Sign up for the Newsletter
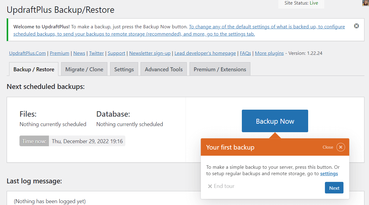369x205 pixels. [x=150, y=53]
